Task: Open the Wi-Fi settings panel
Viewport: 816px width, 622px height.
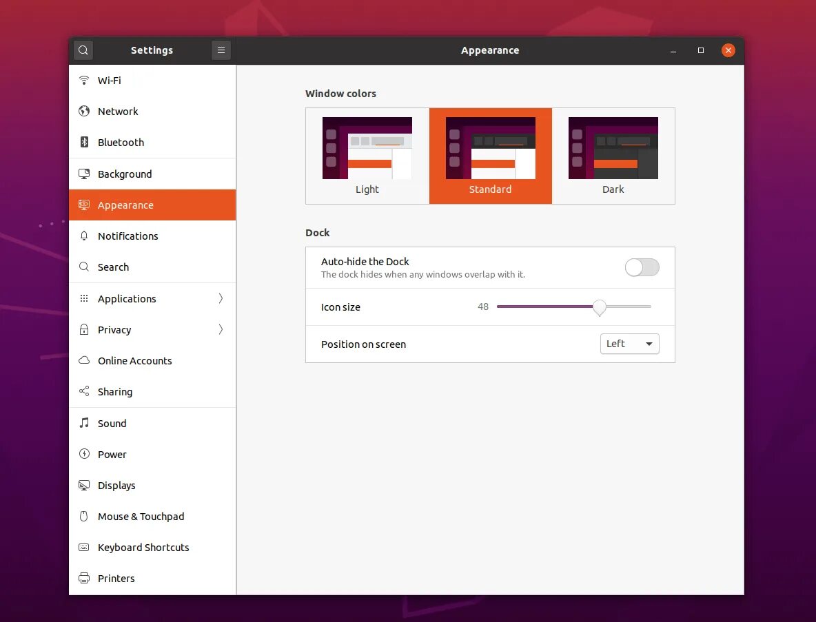Action: click(x=152, y=80)
